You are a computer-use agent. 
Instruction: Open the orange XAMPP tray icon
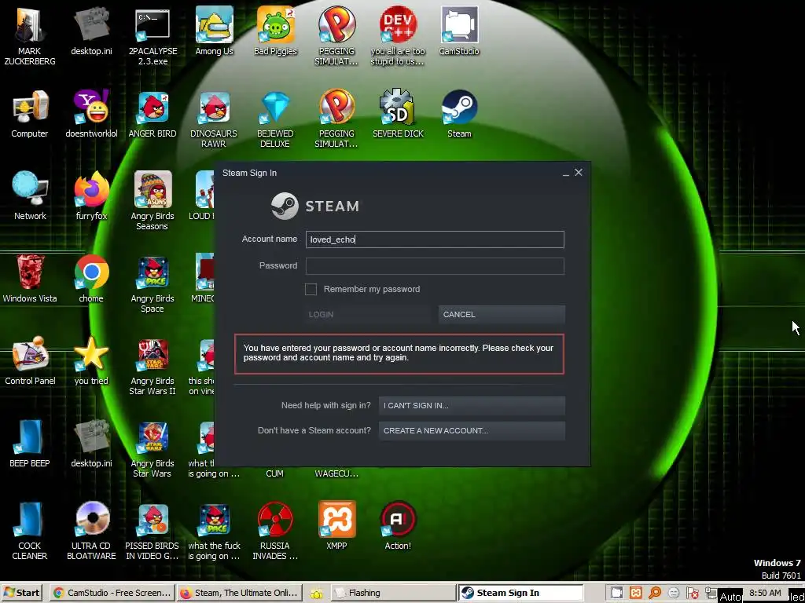click(x=635, y=594)
